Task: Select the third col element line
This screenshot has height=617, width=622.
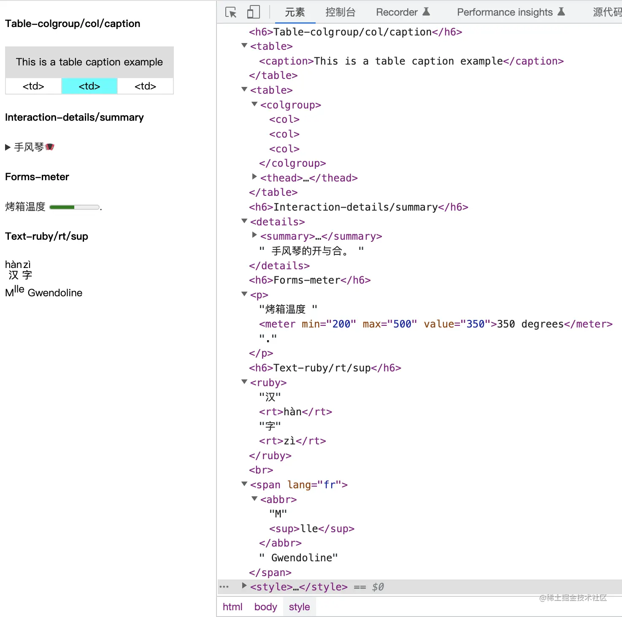Action: 284,149
